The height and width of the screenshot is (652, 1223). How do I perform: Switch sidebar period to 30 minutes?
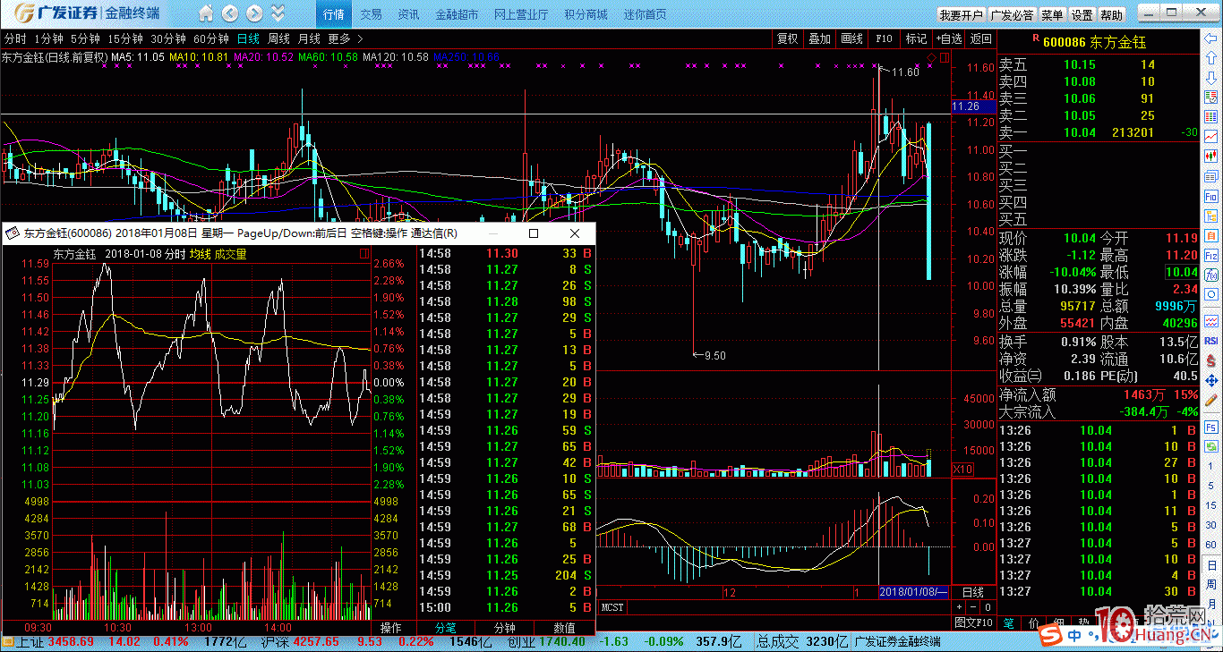click(1210, 525)
